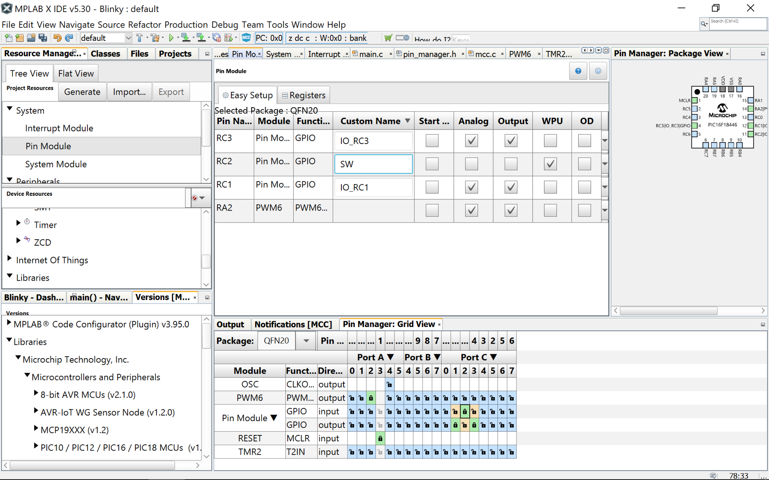
Task: Toggle Output checkbox for RC1
Action: click(x=511, y=187)
